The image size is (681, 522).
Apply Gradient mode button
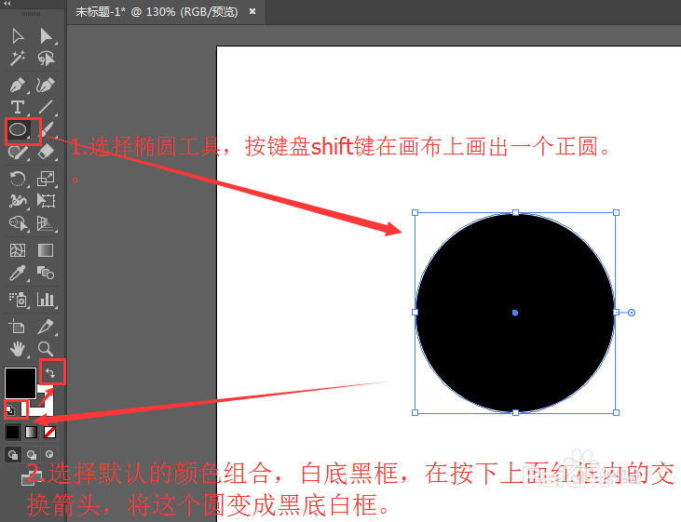pyautogui.click(x=32, y=432)
